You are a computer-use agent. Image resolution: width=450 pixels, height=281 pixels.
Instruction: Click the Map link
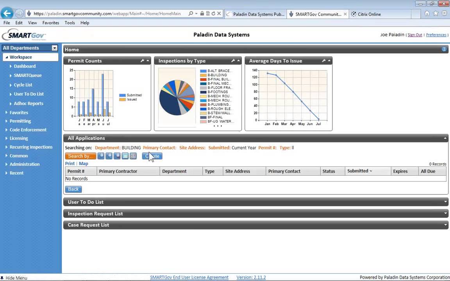click(84, 164)
